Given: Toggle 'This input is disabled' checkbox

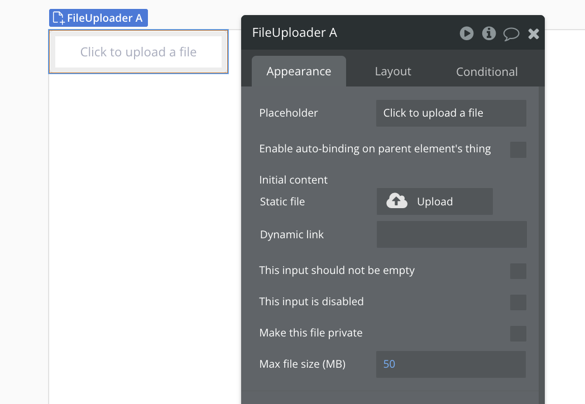Looking at the screenshot, I should (518, 302).
